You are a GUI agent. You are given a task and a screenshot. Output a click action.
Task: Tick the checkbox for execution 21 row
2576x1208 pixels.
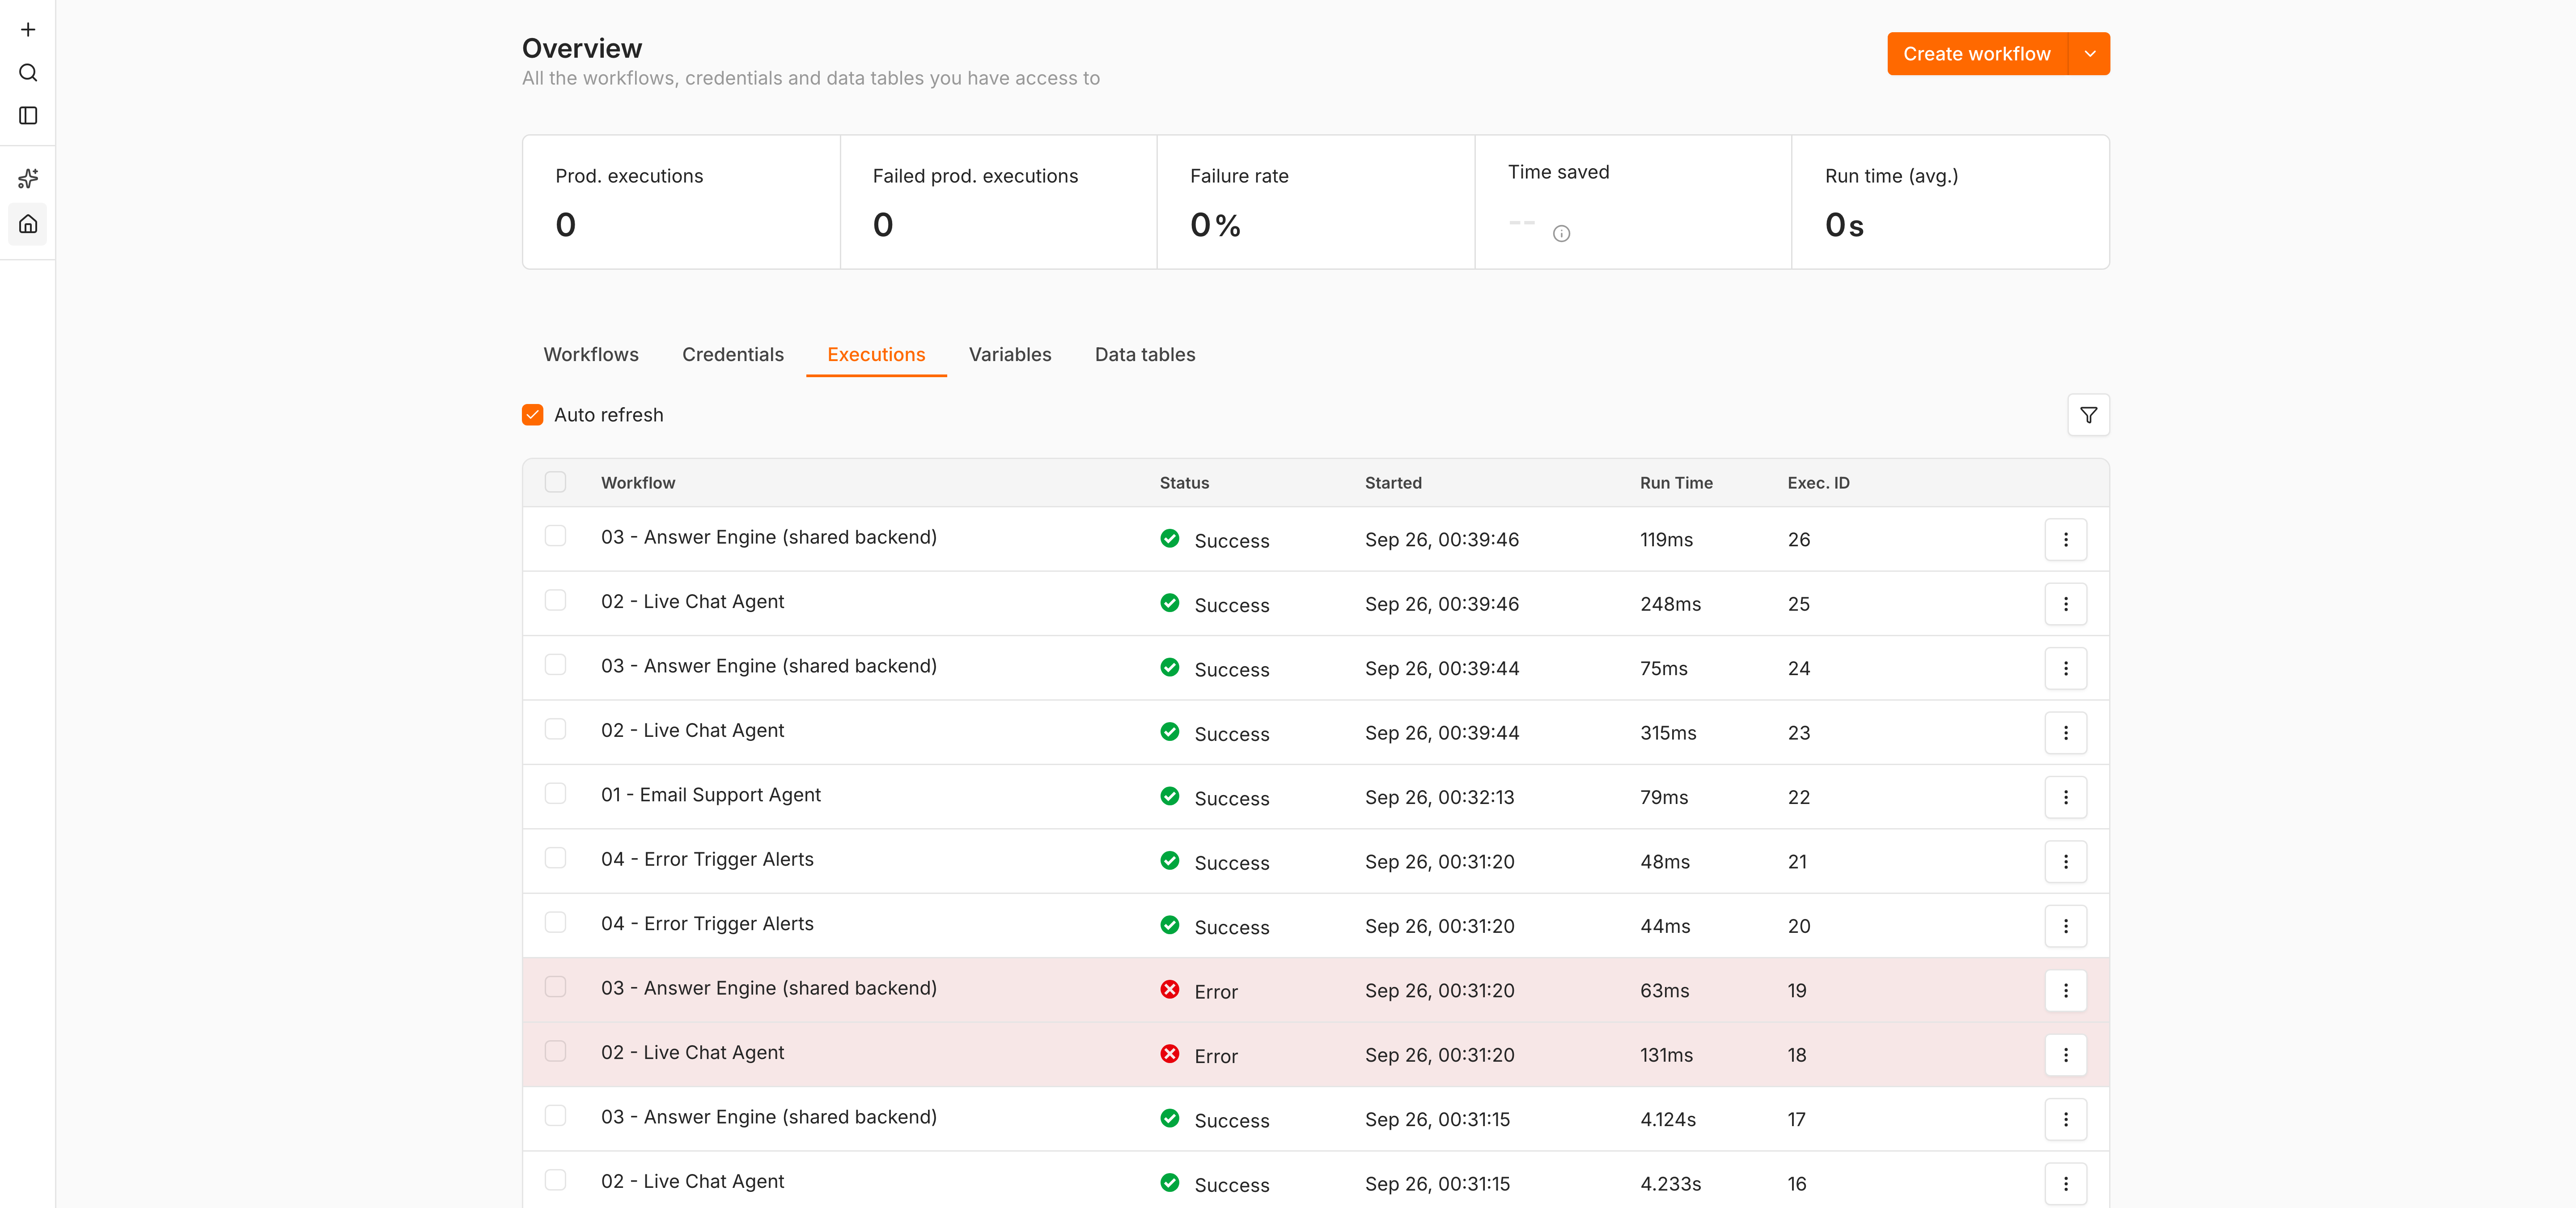(x=555, y=858)
